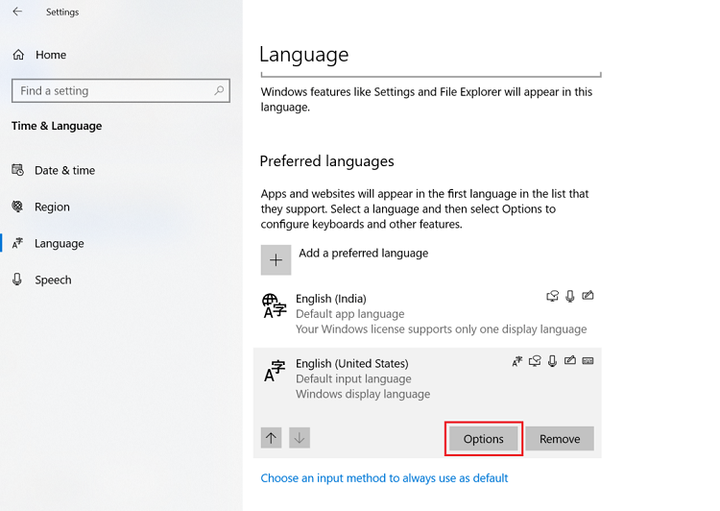Click the English (India) language globe icon
Screen dimensions: 720x511
point(275,306)
